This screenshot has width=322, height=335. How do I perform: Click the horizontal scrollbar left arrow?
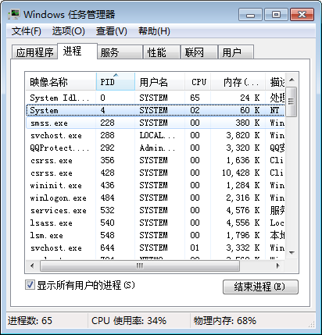(x=32, y=266)
